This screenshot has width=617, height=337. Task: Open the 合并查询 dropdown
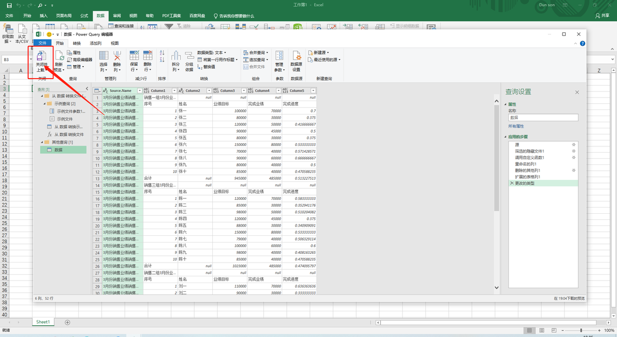click(x=269, y=52)
